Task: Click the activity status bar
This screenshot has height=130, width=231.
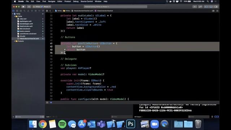Action: tap(115, 6)
